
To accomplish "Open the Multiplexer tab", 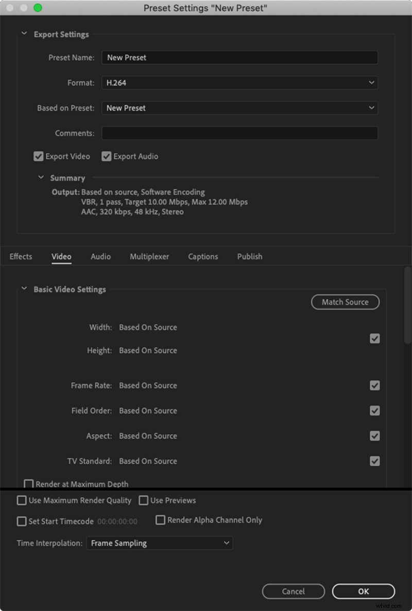I will click(x=149, y=256).
